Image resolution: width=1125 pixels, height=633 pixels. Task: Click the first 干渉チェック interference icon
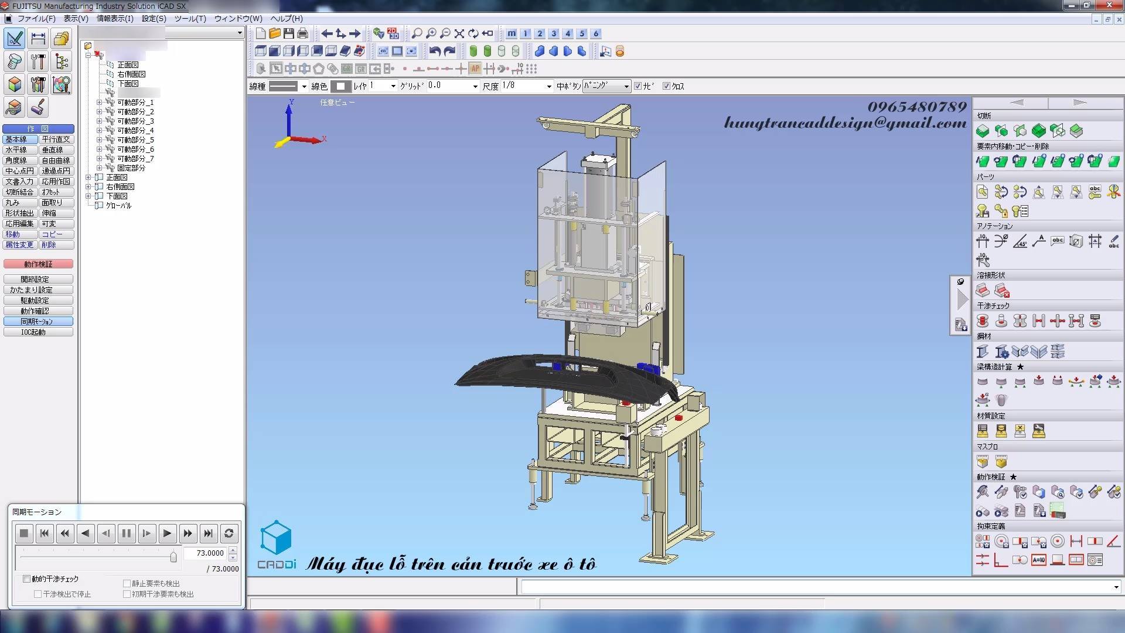[983, 321]
